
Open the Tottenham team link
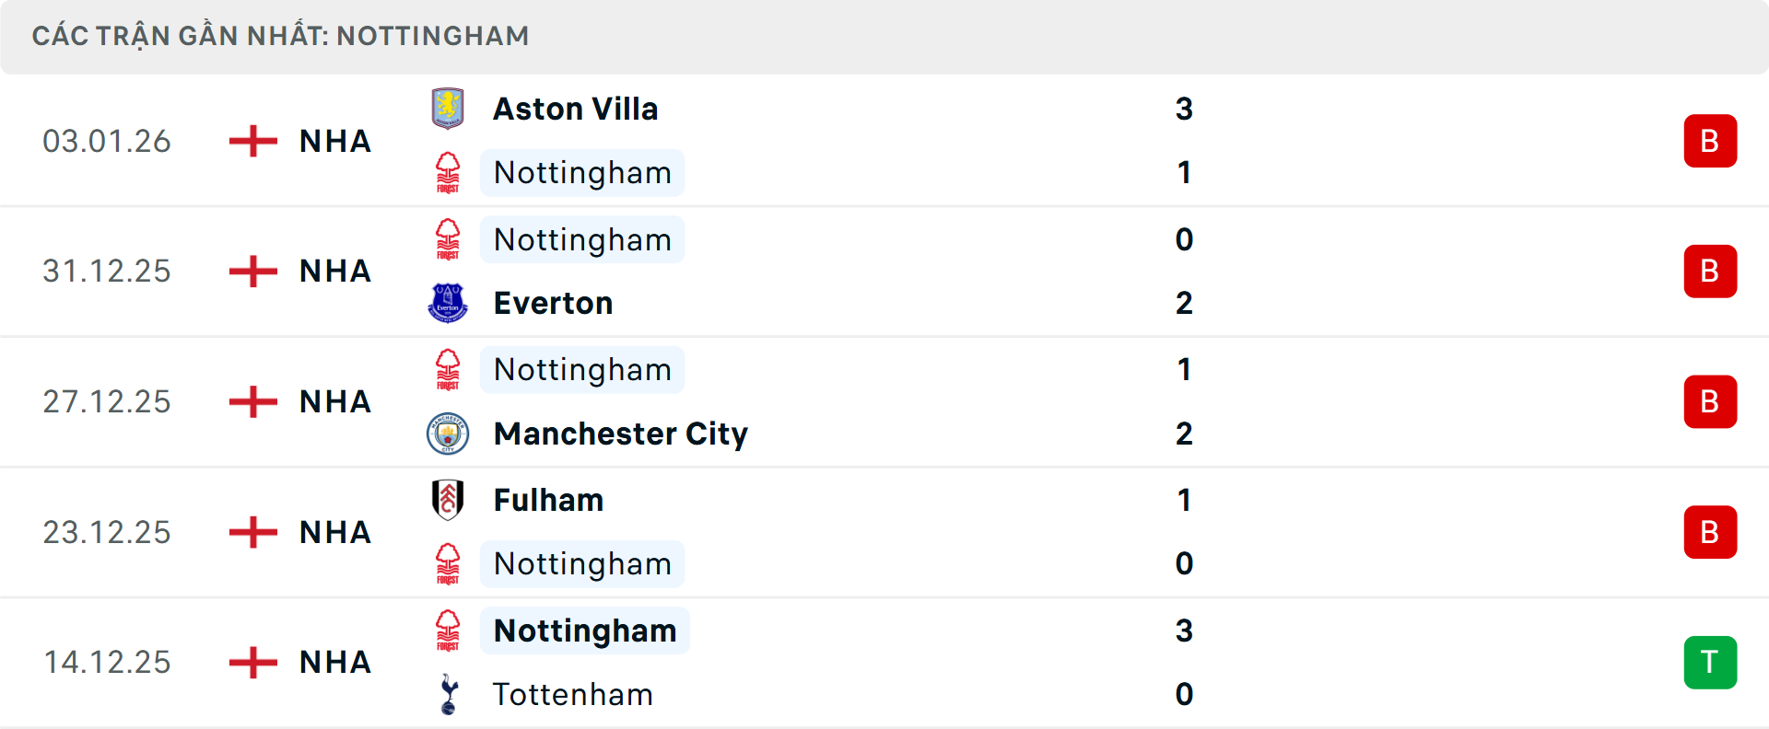(x=573, y=694)
